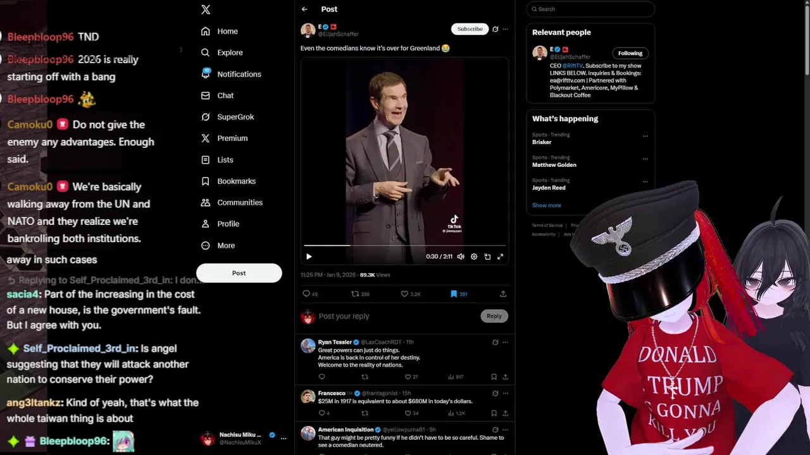Open the post's three-dot more menu
The width and height of the screenshot is (810, 455).
[505, 29]
